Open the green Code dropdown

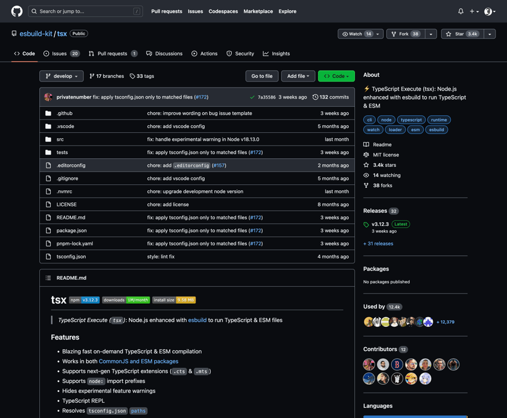336,76
